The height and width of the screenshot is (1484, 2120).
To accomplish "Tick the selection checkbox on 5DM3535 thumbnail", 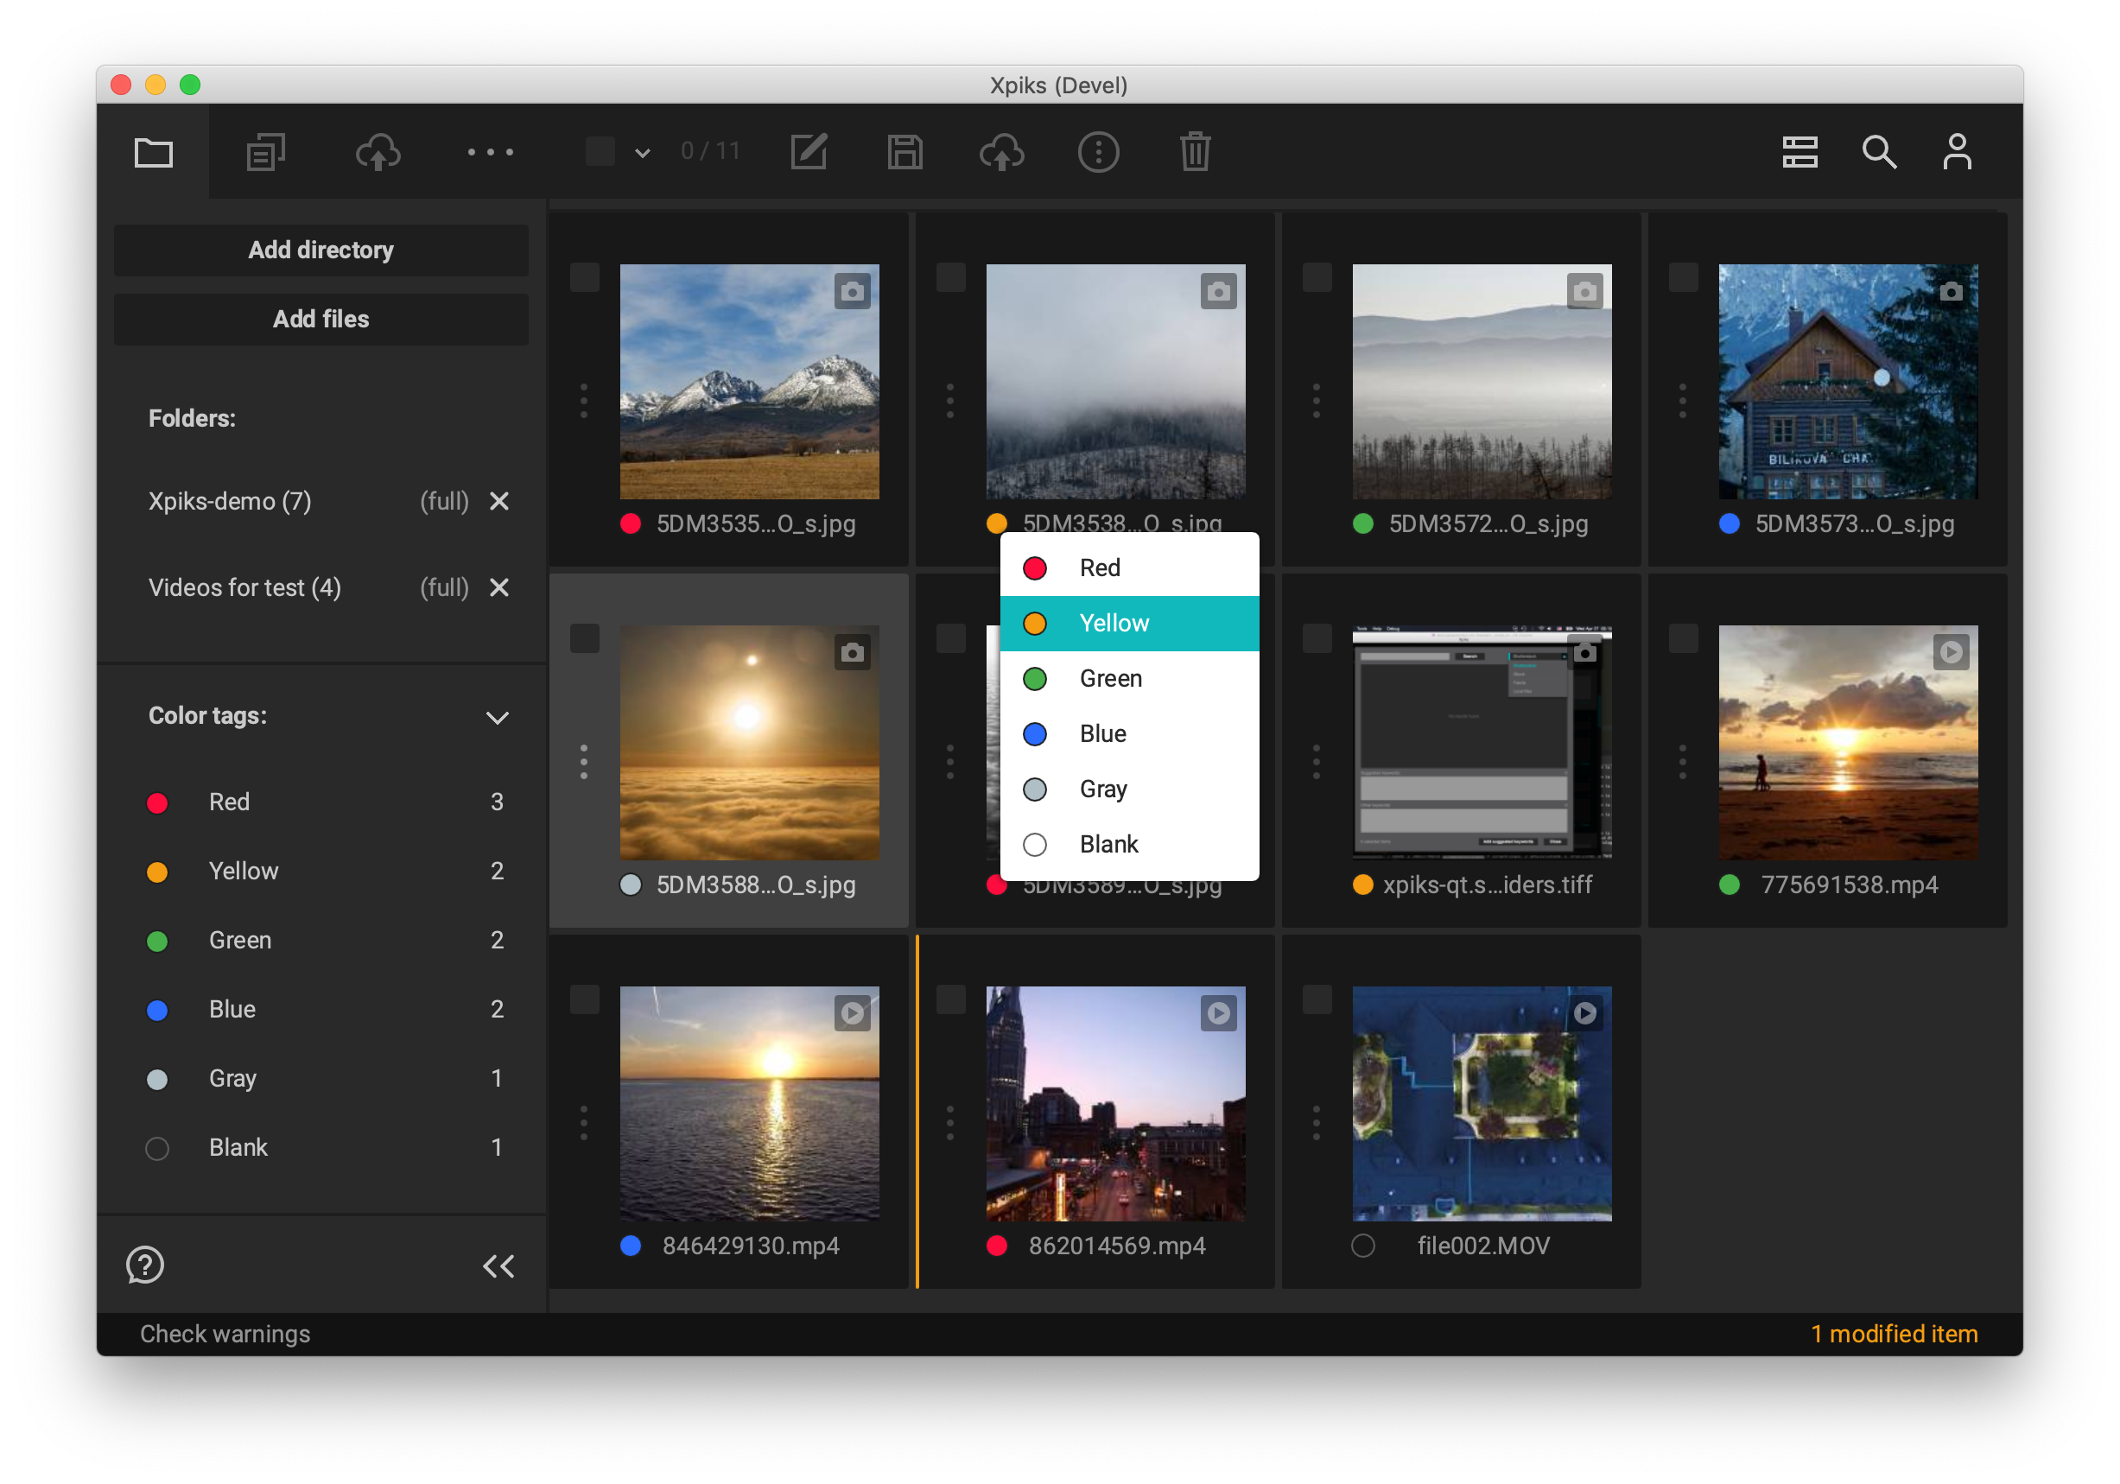I will (585, 277).
